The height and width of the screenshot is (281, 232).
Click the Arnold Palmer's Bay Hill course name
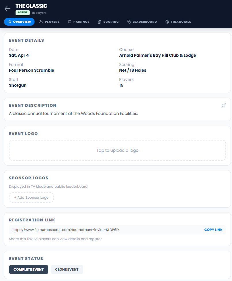pyautogui.click(x=157, y=55)
